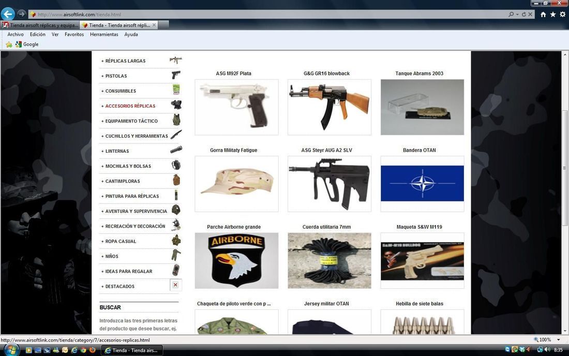This screenshot has width=569, height=356.
Task: Open the browser Tools gear icon
Action: (562, 14)
